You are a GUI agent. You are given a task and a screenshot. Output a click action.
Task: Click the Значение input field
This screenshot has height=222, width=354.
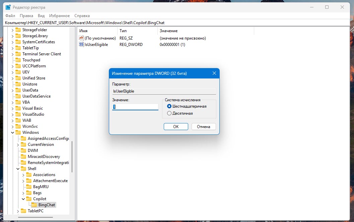click(135, 107)
